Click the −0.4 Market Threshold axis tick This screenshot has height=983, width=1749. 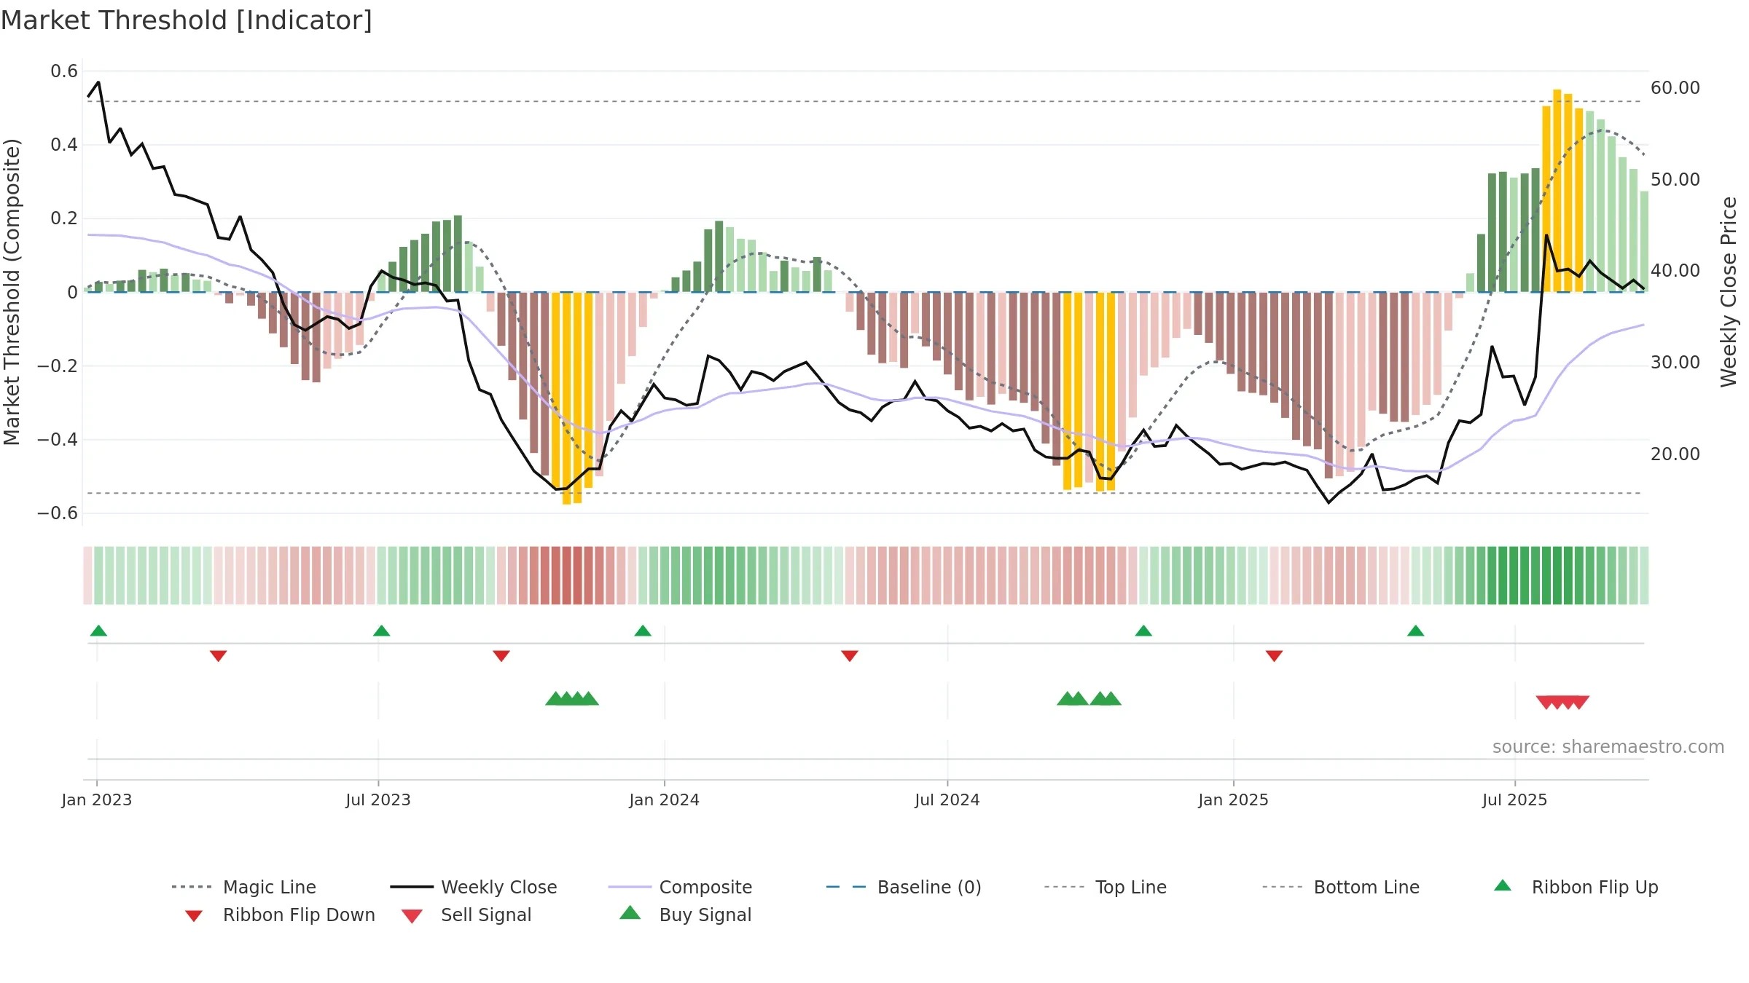(58, 440)
